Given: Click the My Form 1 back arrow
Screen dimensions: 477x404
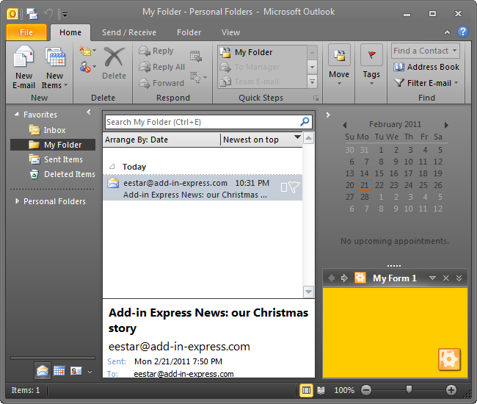Looking at the screenshot, I should tap(331, 278).
